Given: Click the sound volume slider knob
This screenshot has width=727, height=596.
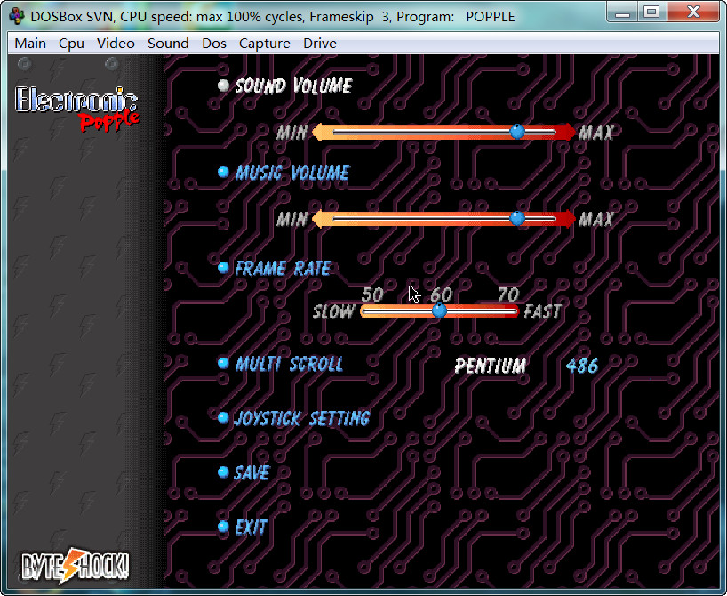Looking at the screenshot, I should 517,132.
